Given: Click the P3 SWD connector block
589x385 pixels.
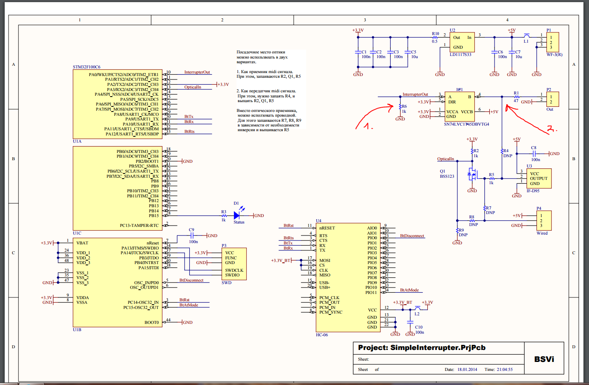Looking at the screenshot, I should coord(233,264).
